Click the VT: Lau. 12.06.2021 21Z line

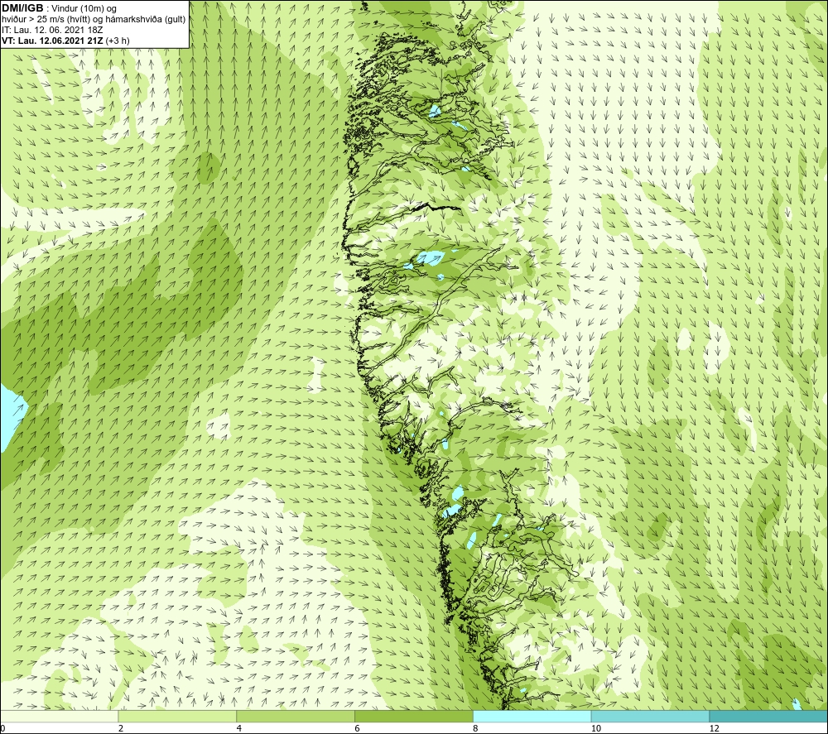click(x=65, y=41)
